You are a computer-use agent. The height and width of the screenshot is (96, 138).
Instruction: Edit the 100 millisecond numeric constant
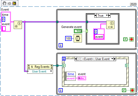tap(68, 39)
